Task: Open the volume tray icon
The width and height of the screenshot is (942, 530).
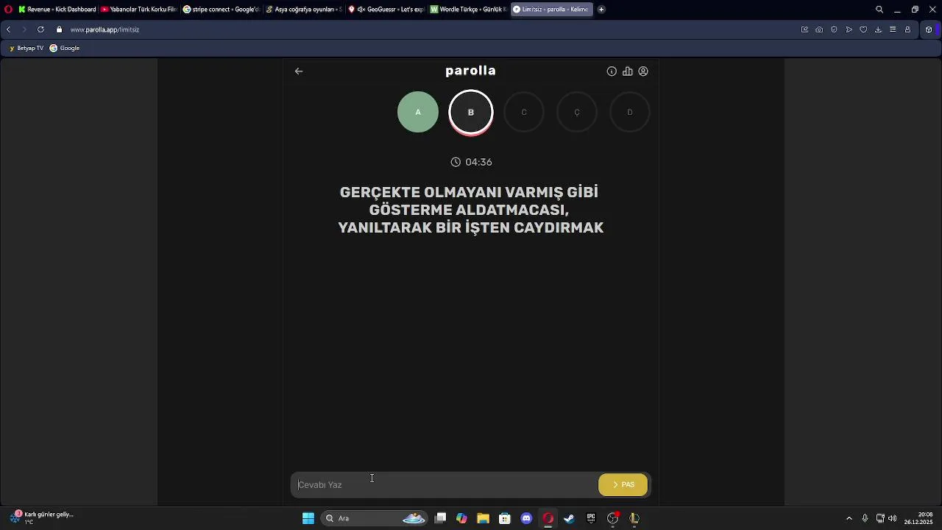Action: coord(892,518)
